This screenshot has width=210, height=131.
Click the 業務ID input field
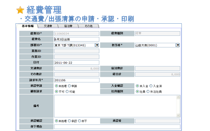77,51
